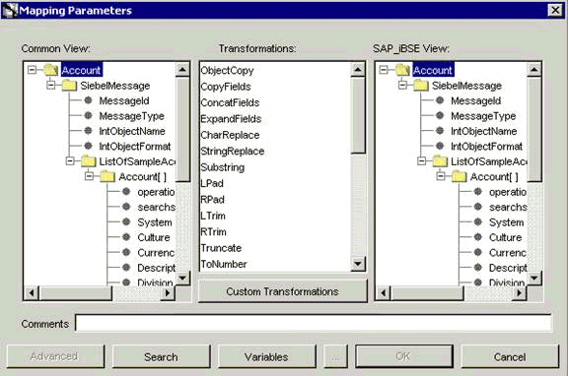Click IntObjectFormat node bullet in SAP_iBSE View
The height and width of the screenshot is (376, 568).
click(440, 146)
